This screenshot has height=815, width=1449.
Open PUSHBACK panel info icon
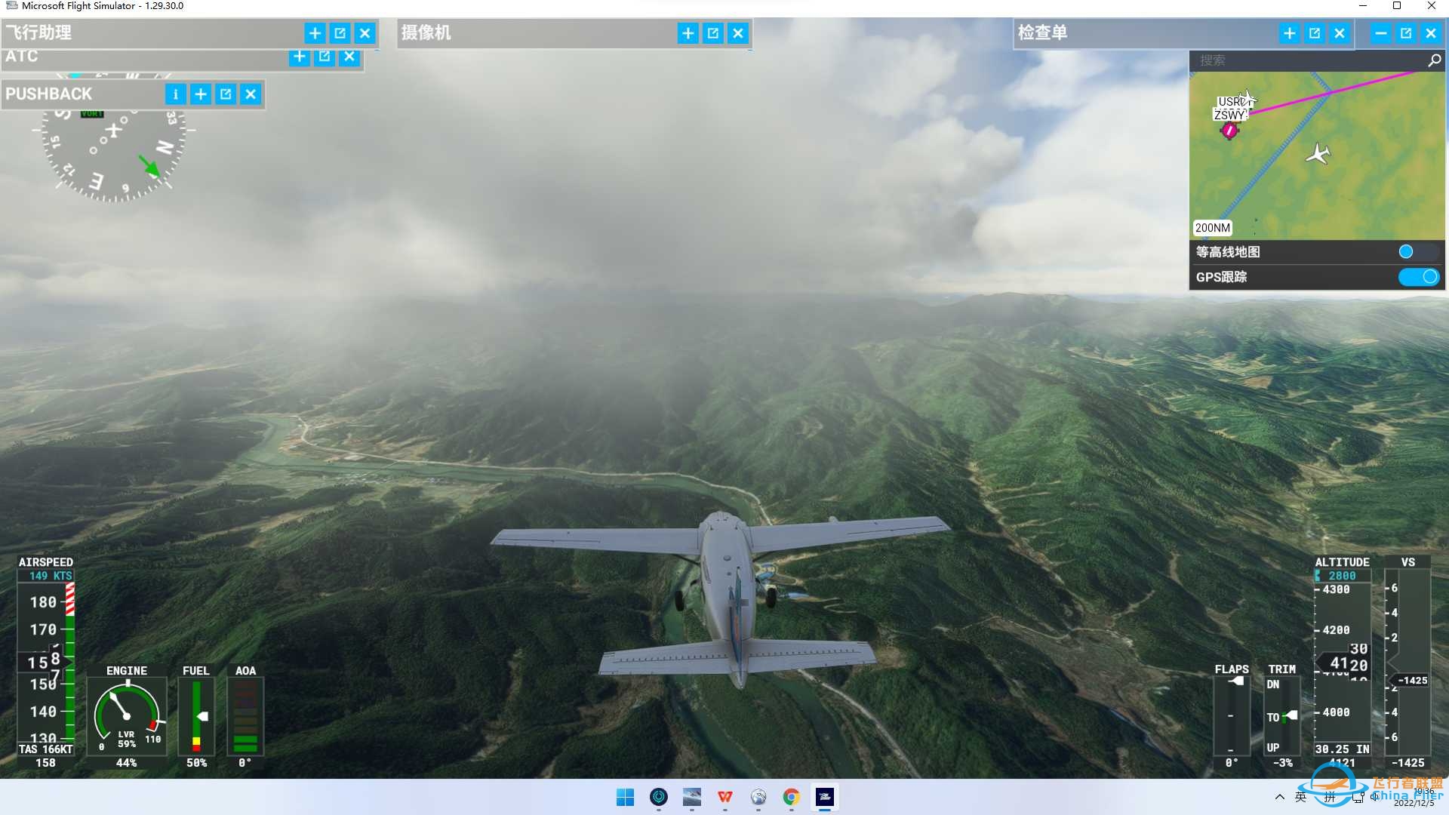point(175,94)
